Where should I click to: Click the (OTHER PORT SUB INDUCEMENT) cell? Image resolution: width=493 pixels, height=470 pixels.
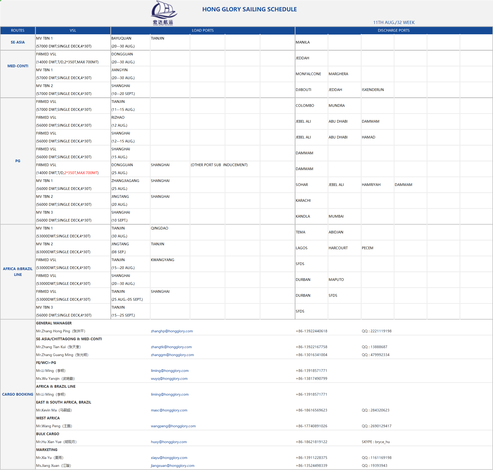tap(219, 165)
